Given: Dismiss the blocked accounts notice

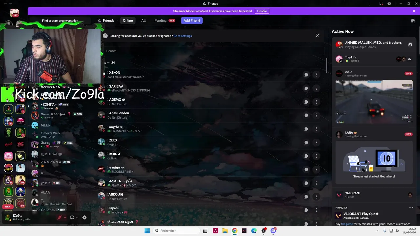Looking at the screenshot, I should pyautogui.click(x=317, y=35).
